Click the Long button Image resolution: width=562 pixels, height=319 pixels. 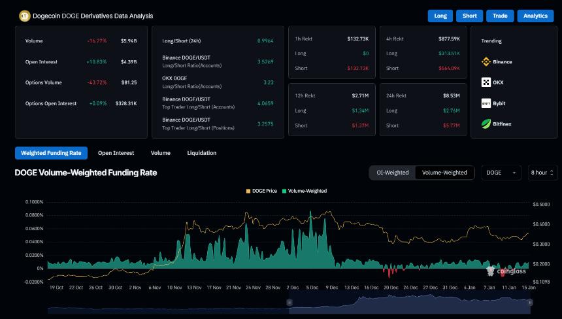tap(440, 16)
